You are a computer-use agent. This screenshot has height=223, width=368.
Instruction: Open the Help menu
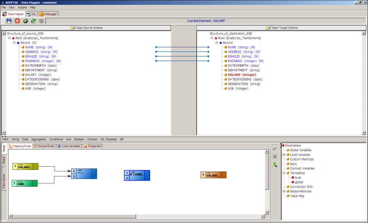click(x=32, y=7)
